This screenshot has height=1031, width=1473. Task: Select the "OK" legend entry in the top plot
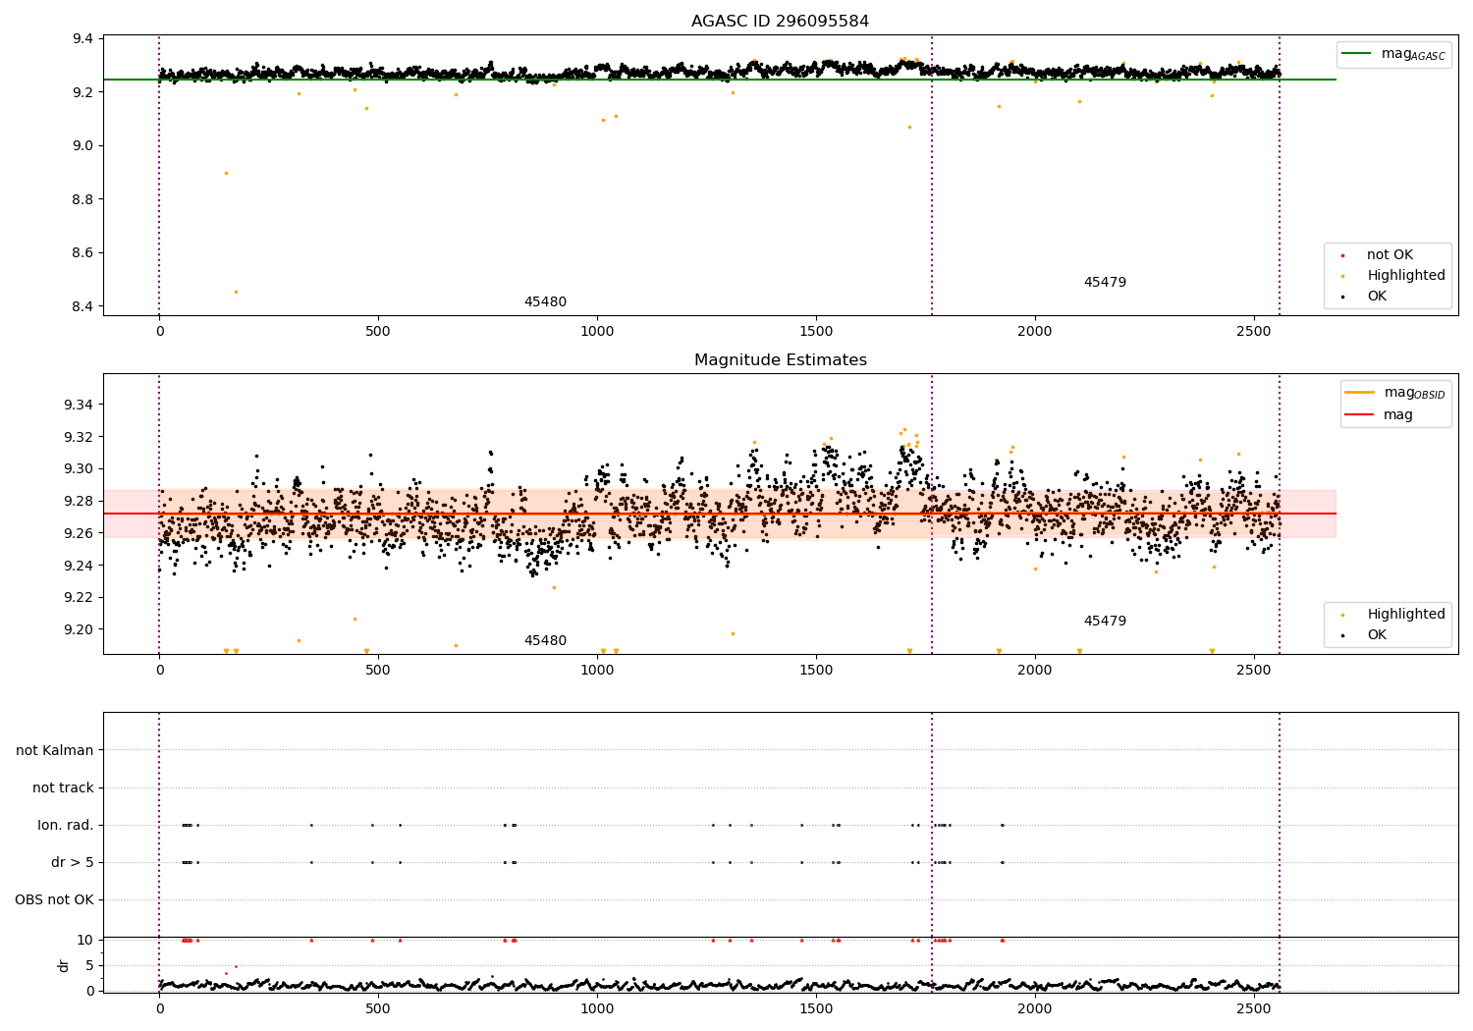click(x=1377, y=297)
